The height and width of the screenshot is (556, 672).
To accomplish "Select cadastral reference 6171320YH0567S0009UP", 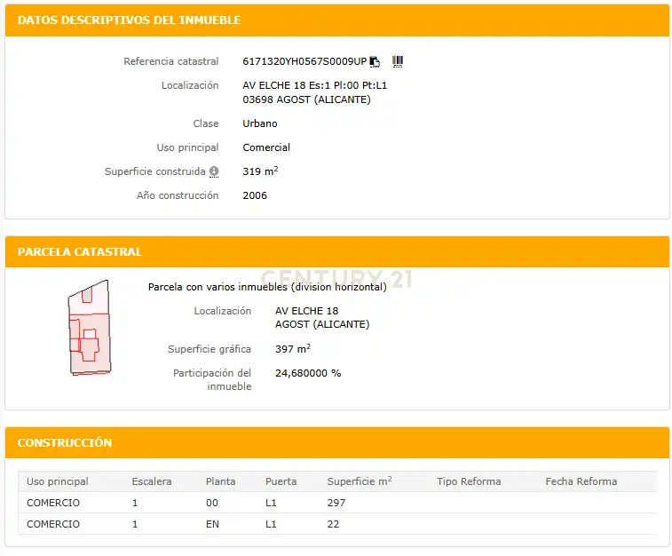I will (304, 61).
